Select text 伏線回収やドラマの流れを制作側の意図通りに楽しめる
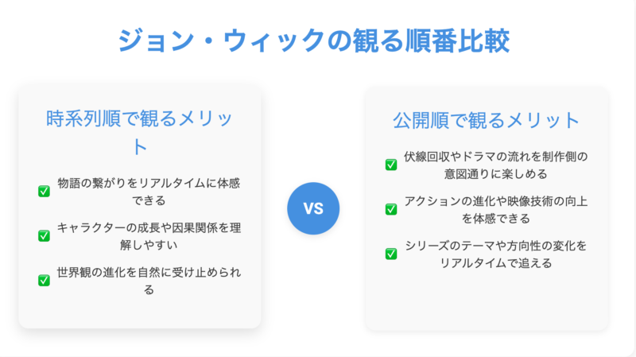636x357 pixels. (x=495, y=165)
